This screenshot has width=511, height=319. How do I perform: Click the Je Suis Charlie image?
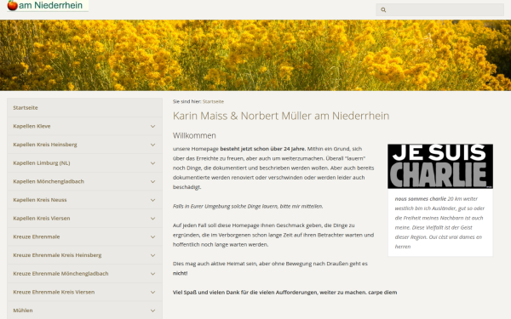440,167
